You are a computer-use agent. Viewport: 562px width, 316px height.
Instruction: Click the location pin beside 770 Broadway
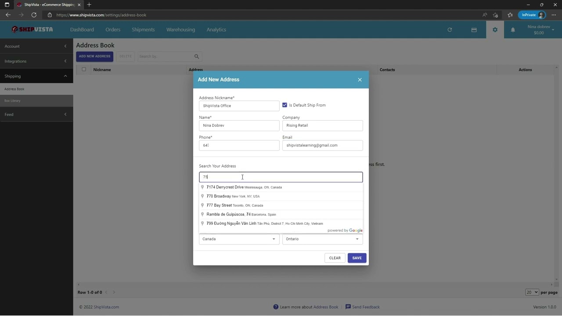pos(202,196)
